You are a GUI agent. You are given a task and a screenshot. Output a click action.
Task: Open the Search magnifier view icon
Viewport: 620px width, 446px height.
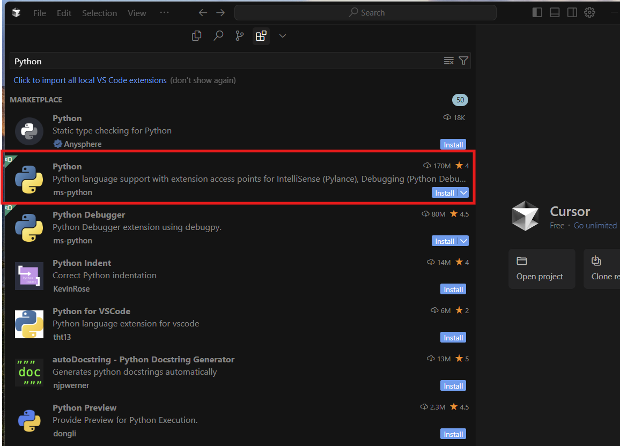(x=218, y=36)
